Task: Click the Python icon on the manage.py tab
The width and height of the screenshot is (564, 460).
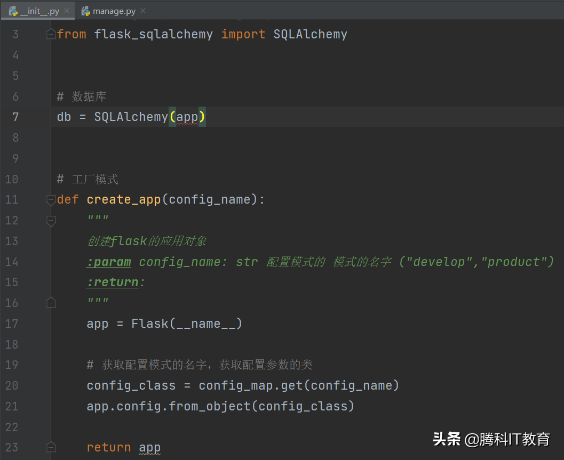Action: coord(84,10)
